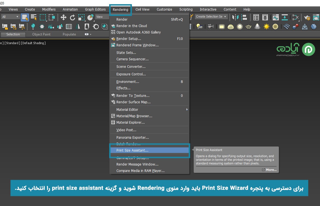Open Rendered Frame Window teapot icon

click(316, 17)
